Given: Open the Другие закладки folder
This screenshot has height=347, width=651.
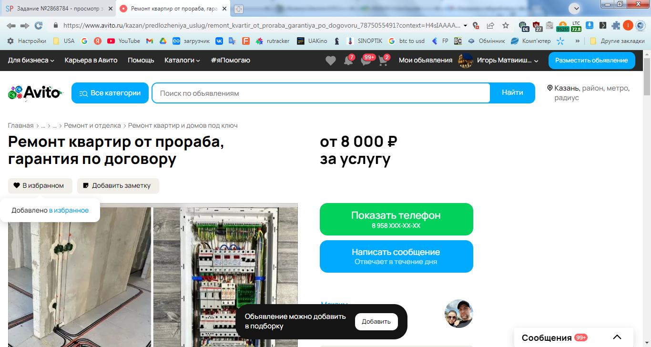Looking at the screenshot, I should point(617,41).
